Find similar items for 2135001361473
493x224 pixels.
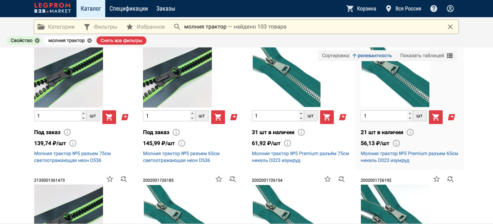124,179
